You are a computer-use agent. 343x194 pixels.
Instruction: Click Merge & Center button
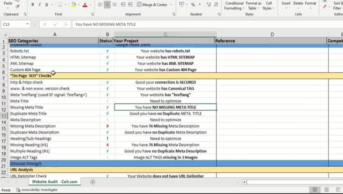click(x=152, y=4)
